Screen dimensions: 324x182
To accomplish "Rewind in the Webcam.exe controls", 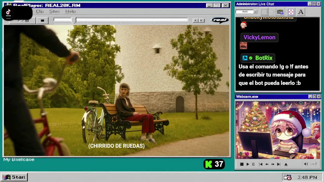I will [267, 164].
